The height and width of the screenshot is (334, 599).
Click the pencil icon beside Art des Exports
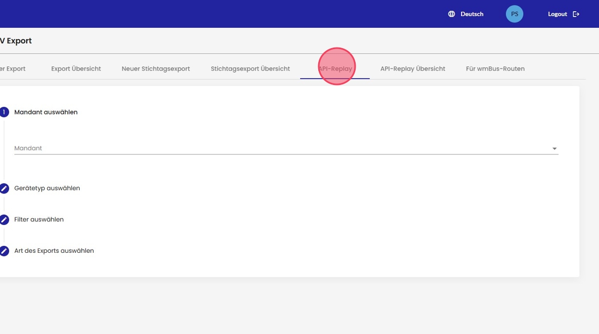(x=4, y=251)
